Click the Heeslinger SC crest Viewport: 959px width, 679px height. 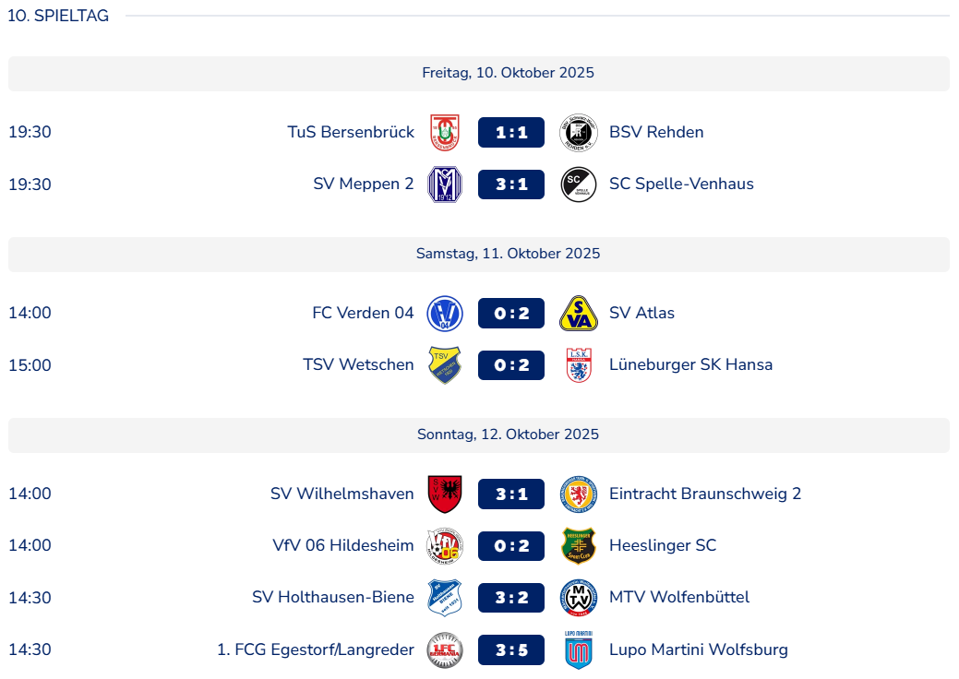(579, 546)
